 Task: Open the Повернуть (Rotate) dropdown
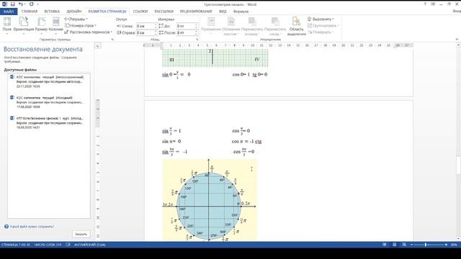point(321,32)
